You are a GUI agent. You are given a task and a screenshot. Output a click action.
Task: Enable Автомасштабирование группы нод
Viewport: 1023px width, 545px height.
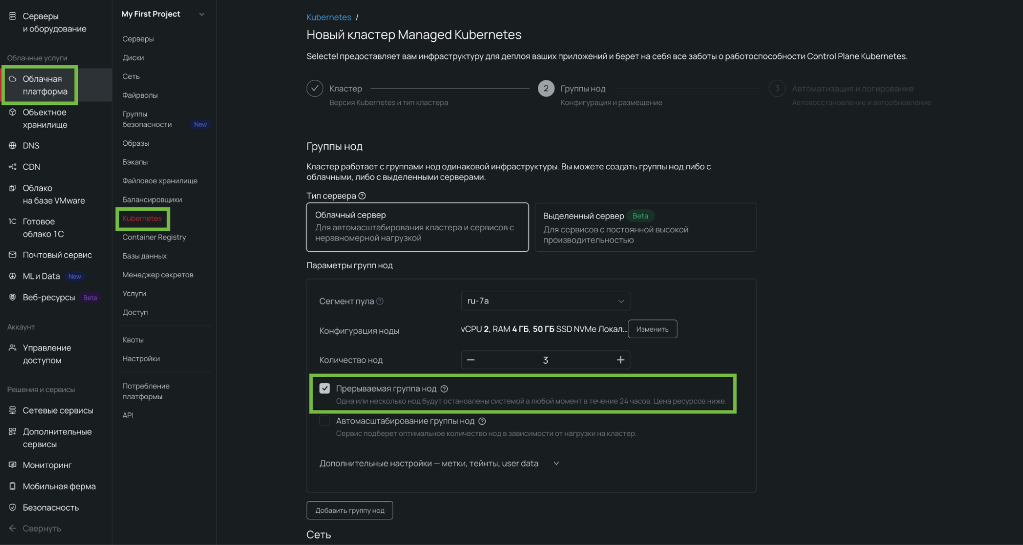coord(324,421)
